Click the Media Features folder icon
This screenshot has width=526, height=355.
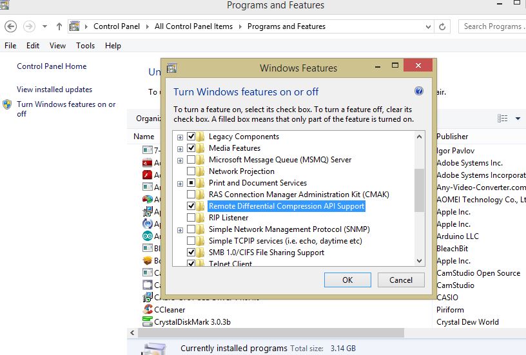pos(200,148)
